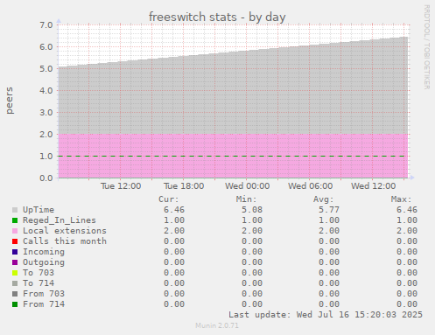Click the Tue 18:00 x-axis label
Viewport: 435px width, 335px height.
[x=184, y=186]
